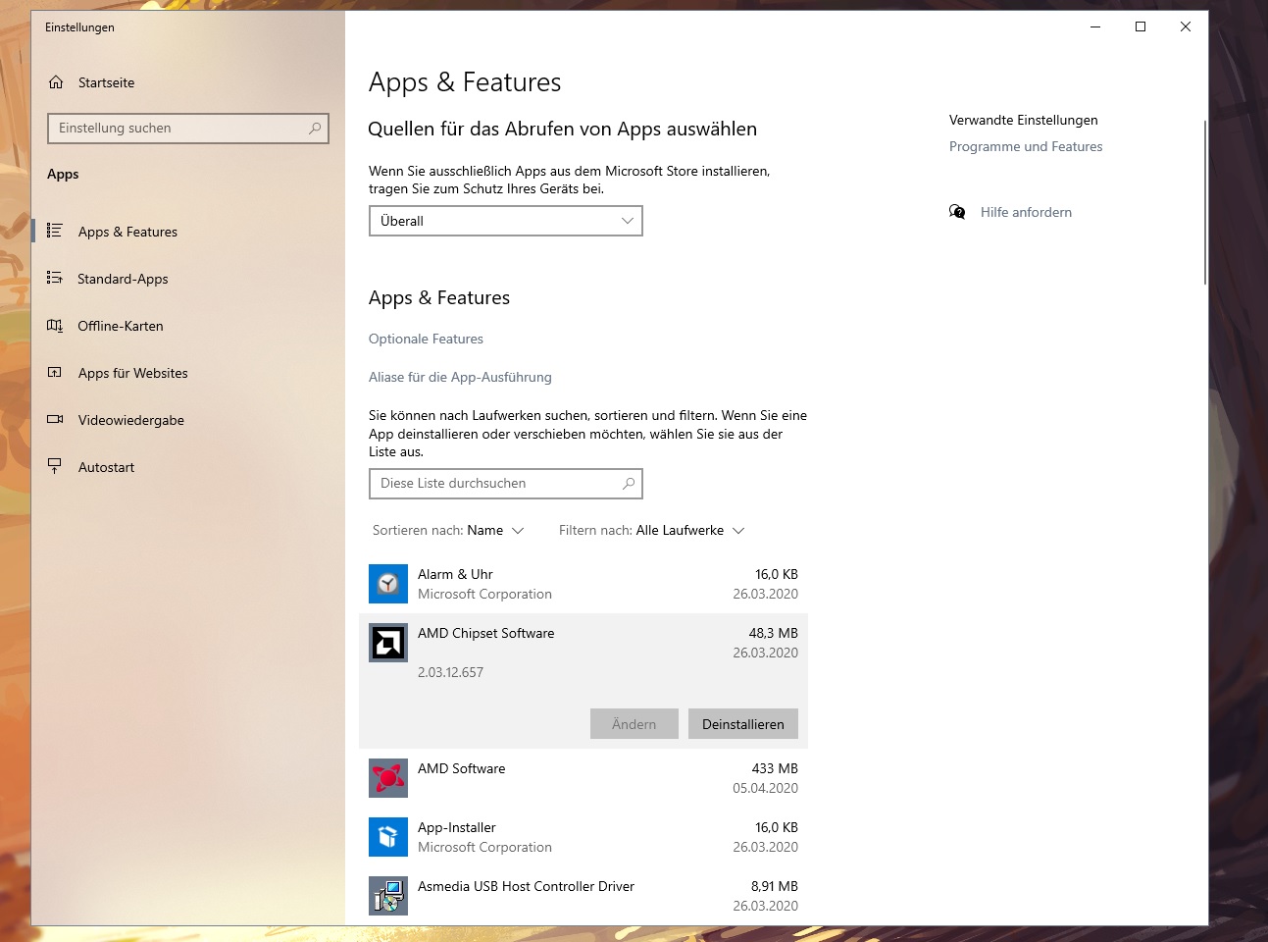The height and width of the screenshot is (942, 1268).
Task: Select the Alarm & Uhr app name
Action: (x=455, y=574)
